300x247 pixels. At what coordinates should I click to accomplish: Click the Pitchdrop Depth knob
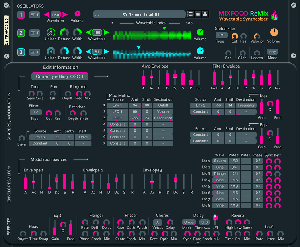pos(72,113)
